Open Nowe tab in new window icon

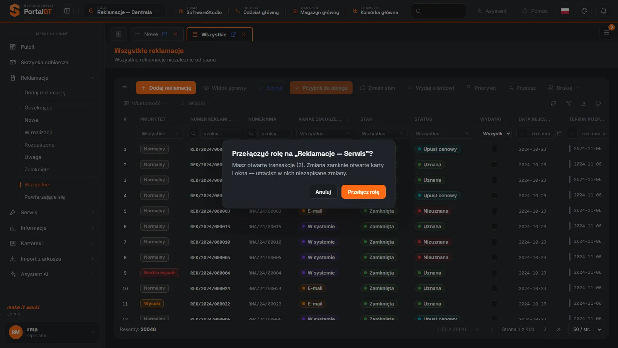click(x=165, y=34)
